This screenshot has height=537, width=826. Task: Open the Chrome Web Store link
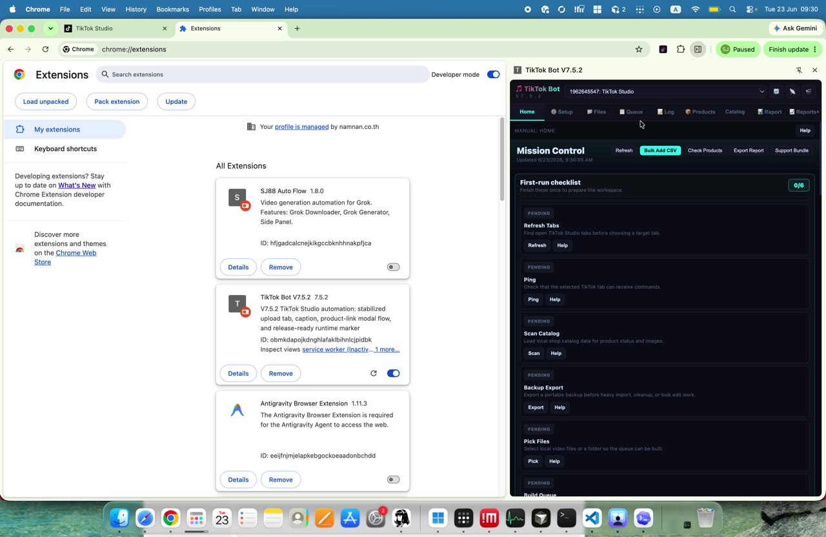click(65, 258)
